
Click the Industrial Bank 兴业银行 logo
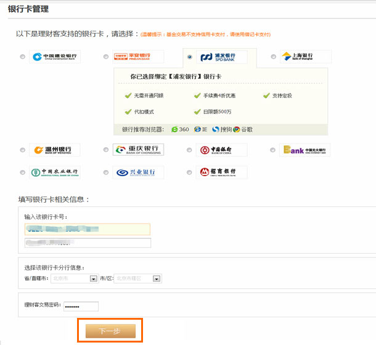point(138,172)
